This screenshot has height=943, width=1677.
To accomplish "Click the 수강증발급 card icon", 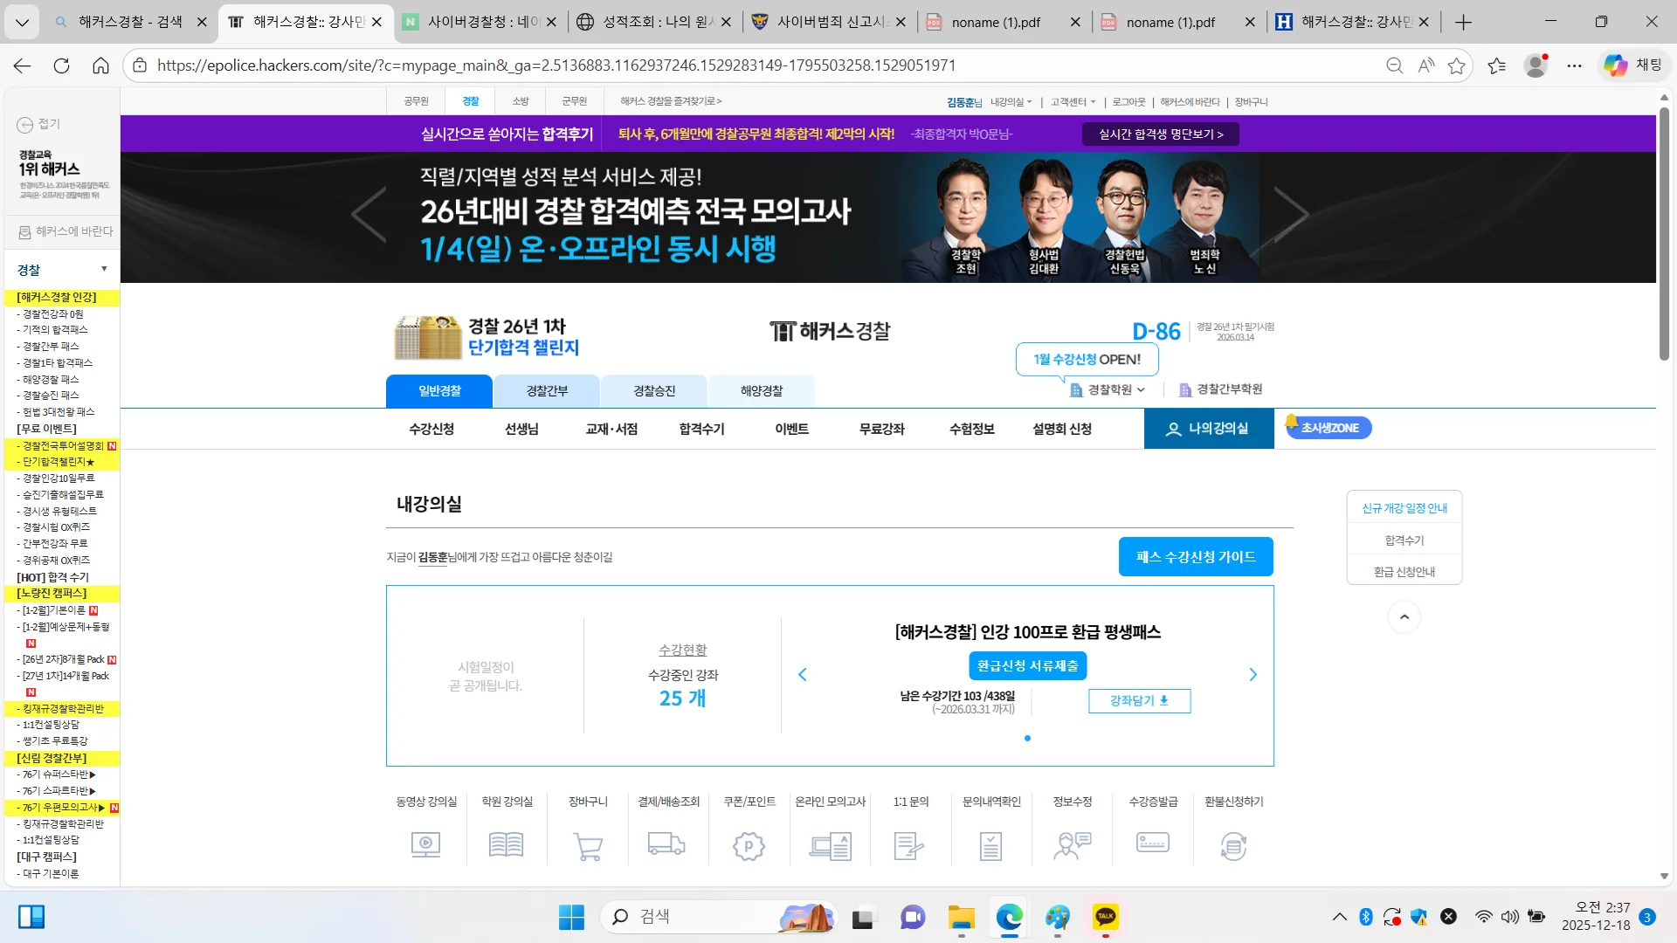I will 1153,843.
